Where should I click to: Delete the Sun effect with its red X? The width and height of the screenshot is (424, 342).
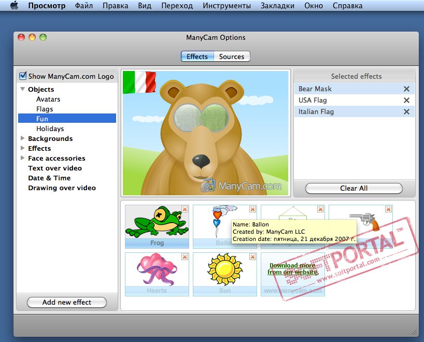pos(252,256)
